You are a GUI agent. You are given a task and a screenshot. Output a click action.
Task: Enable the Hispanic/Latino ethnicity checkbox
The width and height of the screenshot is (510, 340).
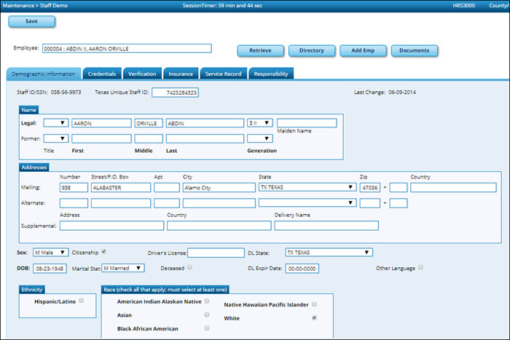point(82,300)
